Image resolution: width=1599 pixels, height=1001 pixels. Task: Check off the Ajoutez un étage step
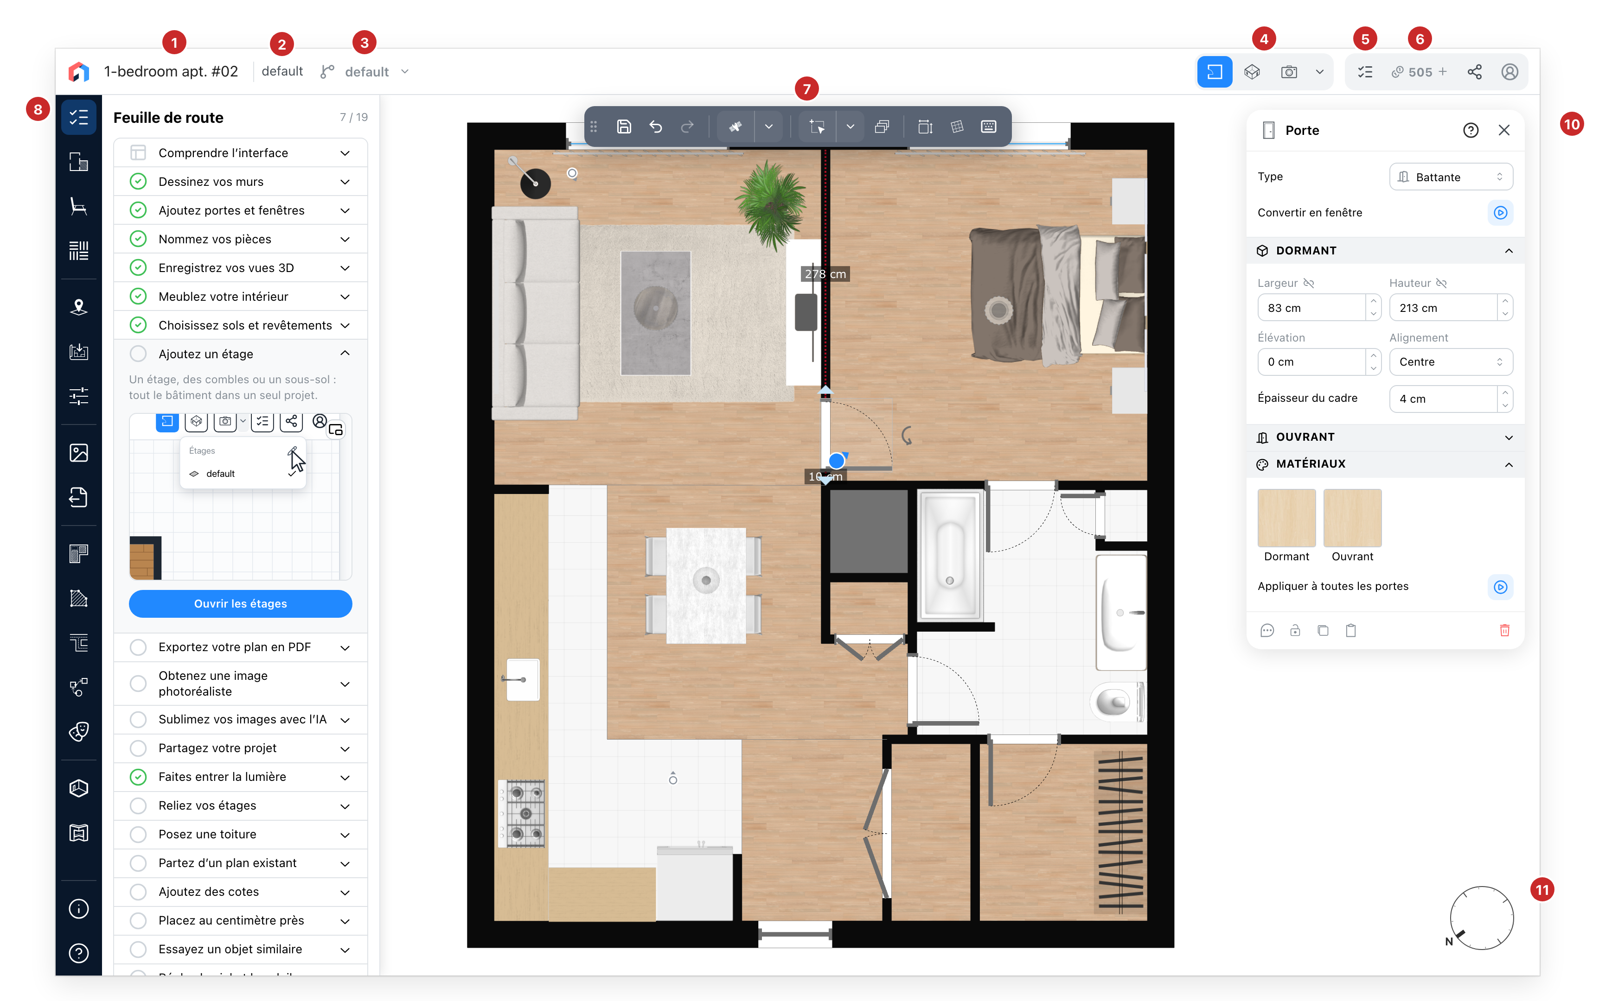click(x=138, y=354)
